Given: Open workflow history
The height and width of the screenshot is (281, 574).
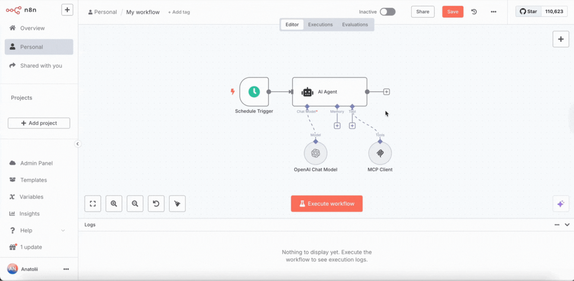Looking at the screenshot, I should pos(474,12).
